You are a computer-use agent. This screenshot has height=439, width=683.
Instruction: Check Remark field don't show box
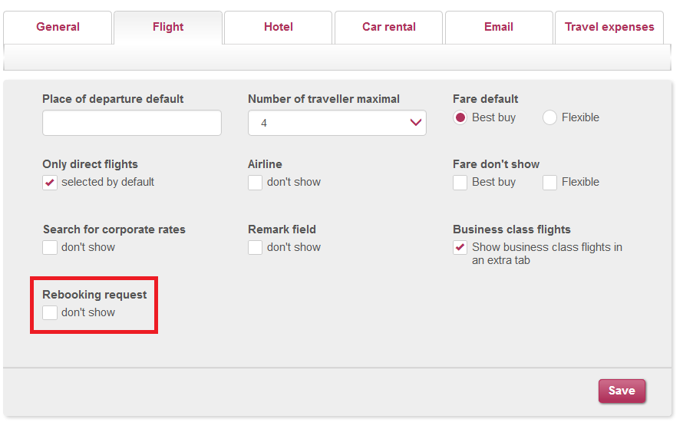256,247
